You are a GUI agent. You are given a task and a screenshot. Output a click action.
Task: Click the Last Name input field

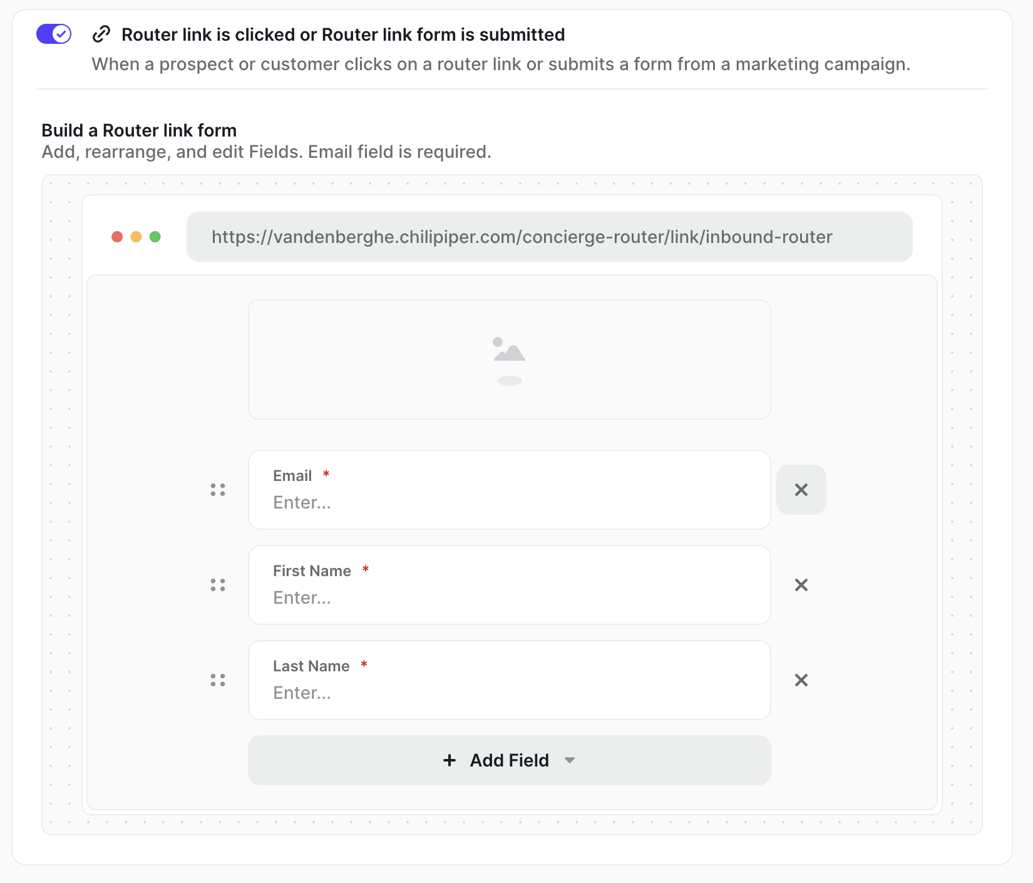click(509, 693)
